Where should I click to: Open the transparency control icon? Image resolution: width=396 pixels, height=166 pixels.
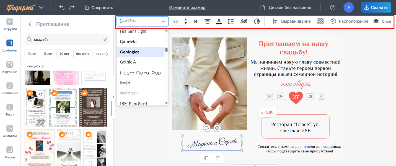[257, 21]
